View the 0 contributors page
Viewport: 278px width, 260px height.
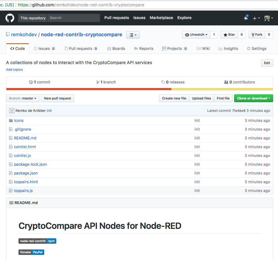coord(240,82)
